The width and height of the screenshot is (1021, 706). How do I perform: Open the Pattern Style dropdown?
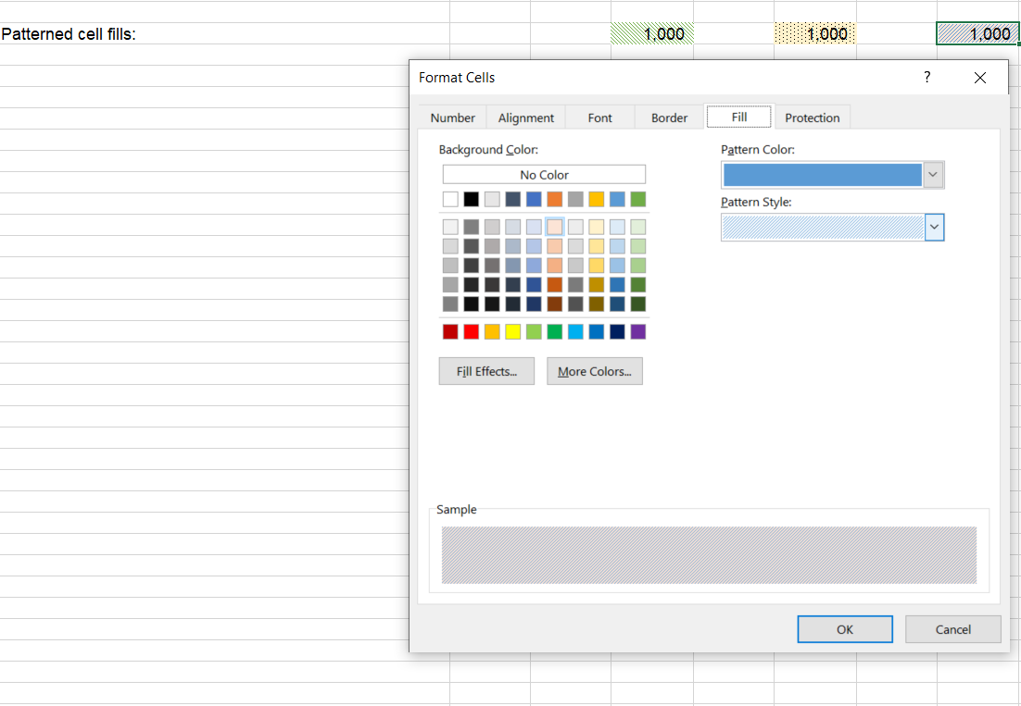coord(934,228)
